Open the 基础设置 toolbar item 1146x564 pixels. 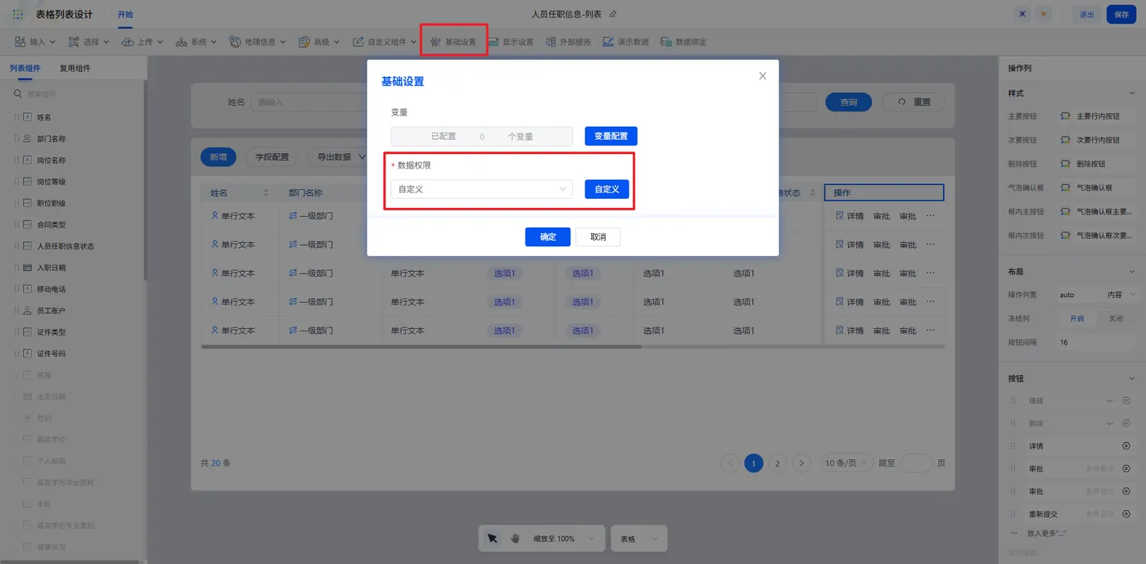point(453,42)
